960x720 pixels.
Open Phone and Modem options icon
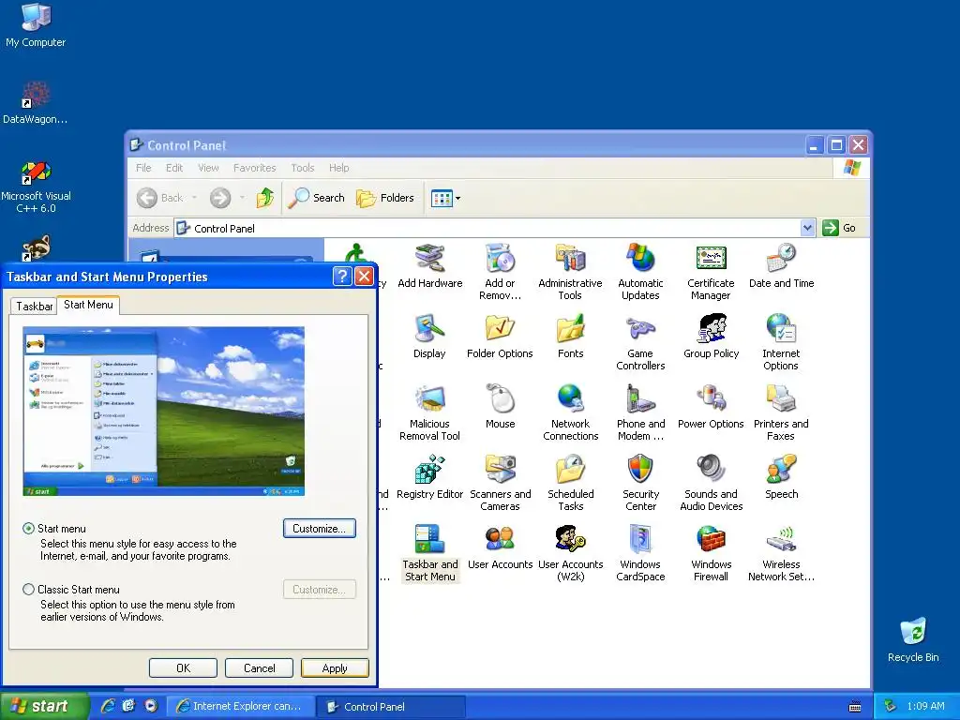640,412
